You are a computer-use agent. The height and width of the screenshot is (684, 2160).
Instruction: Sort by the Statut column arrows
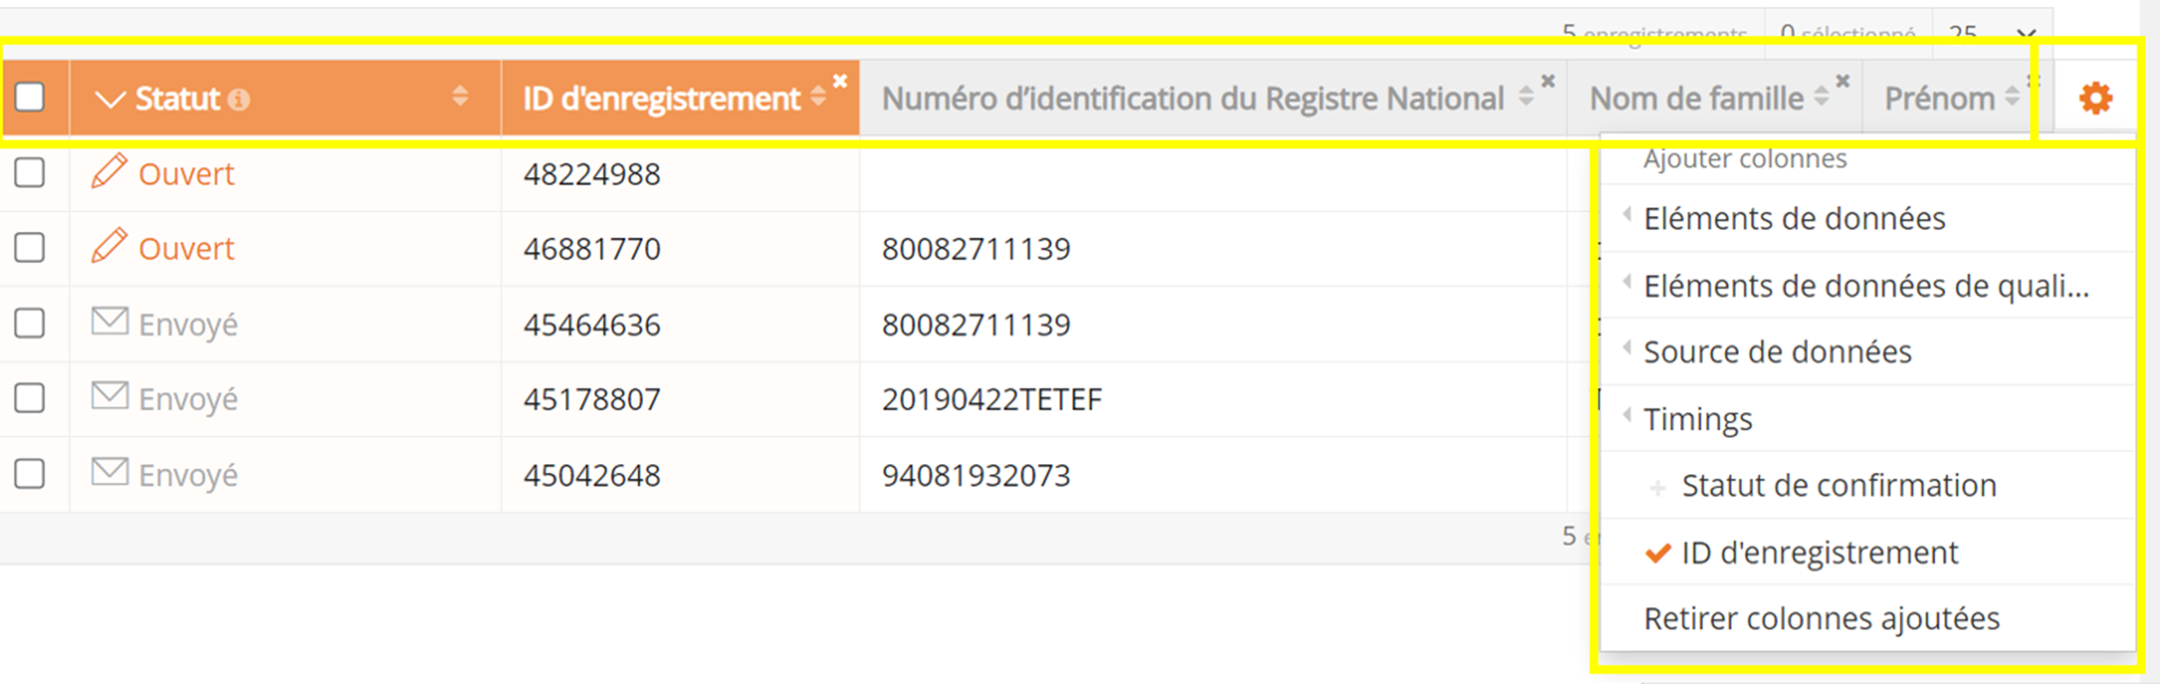460,97
